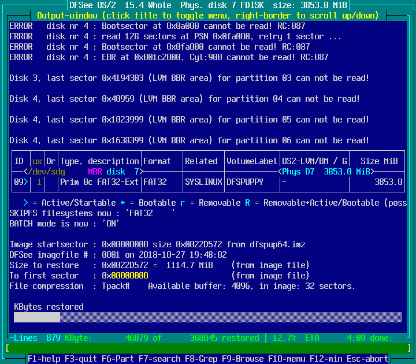The height and width of the screenshot is (364, 416).
Task: Click the KBytes restored progress bar
Action: point(208,317)
